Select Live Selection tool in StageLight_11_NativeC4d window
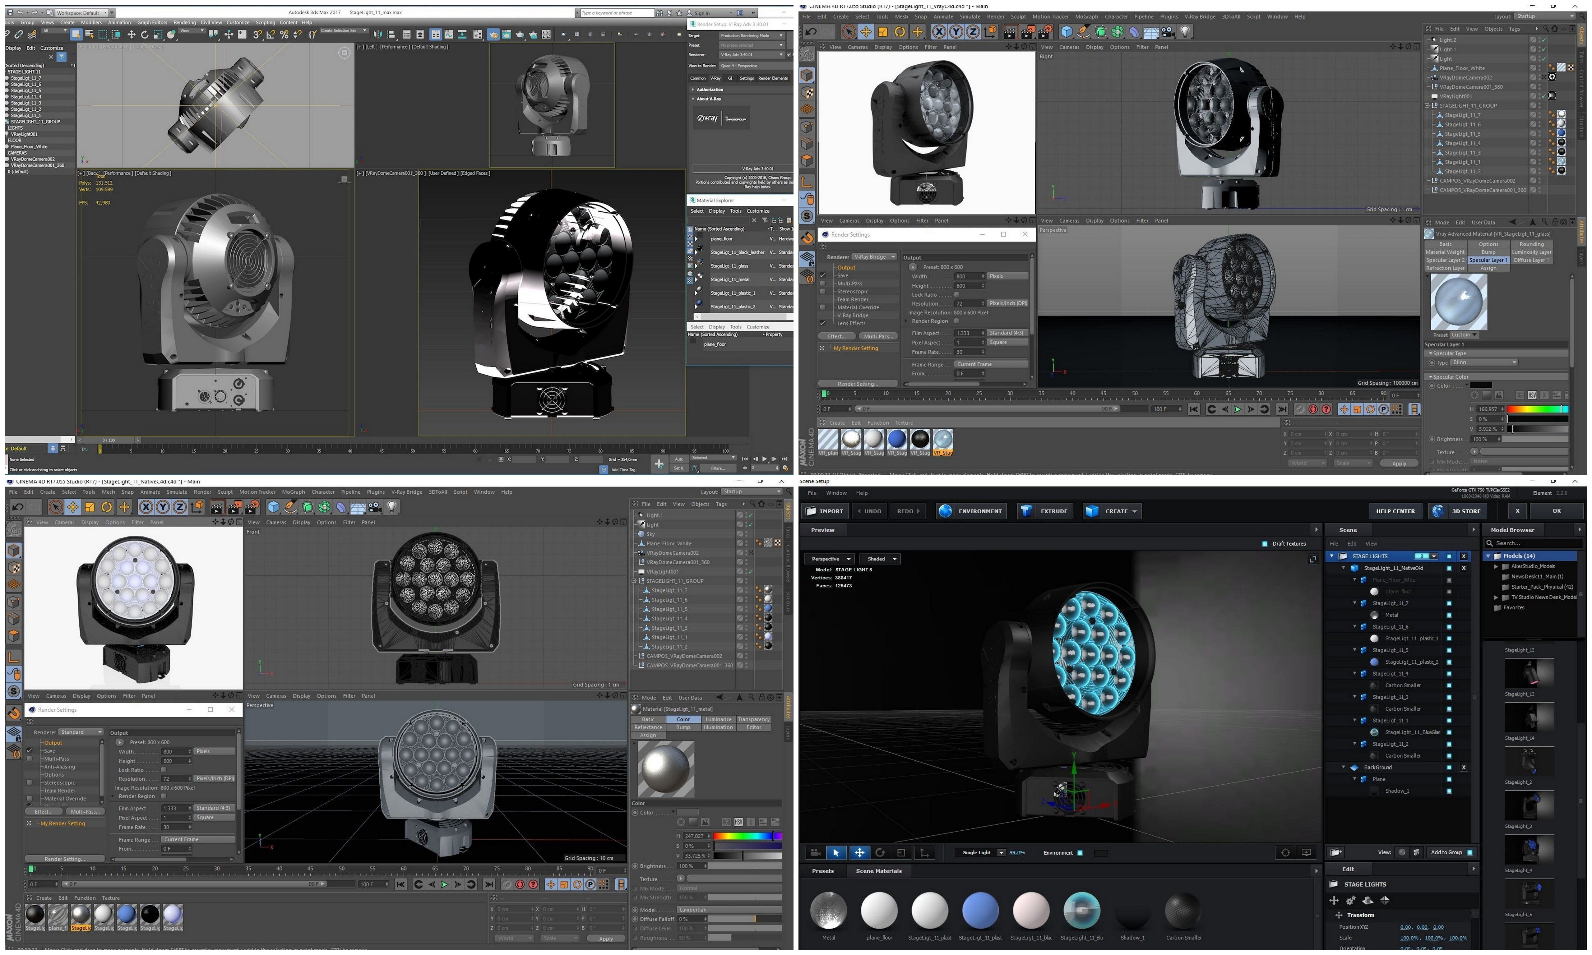1592x955 pixels. coord(55,507)
